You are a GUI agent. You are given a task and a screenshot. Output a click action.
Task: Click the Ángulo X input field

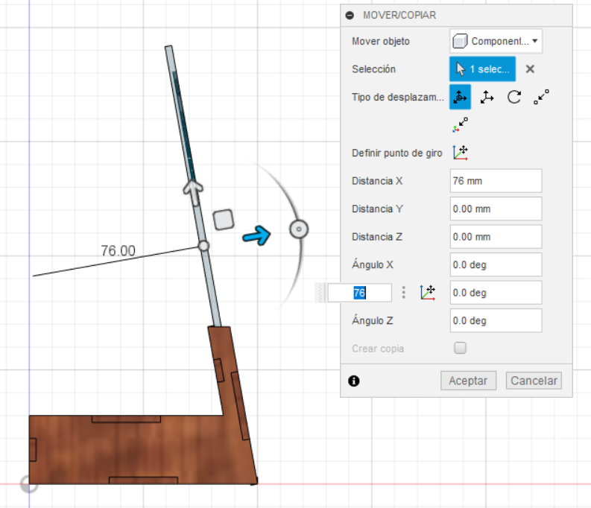coord(496,264)
